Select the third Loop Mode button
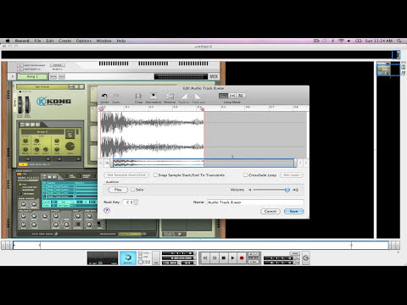 pyautogui.click(x=240, y=96)
